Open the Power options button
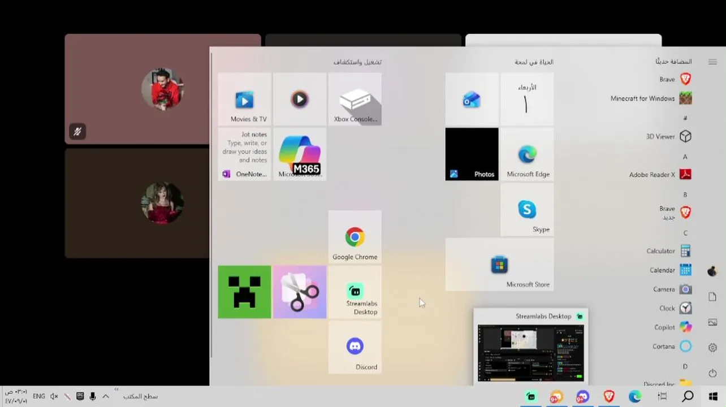The width and height of the screenshot is (726, 407). (712, 373)
